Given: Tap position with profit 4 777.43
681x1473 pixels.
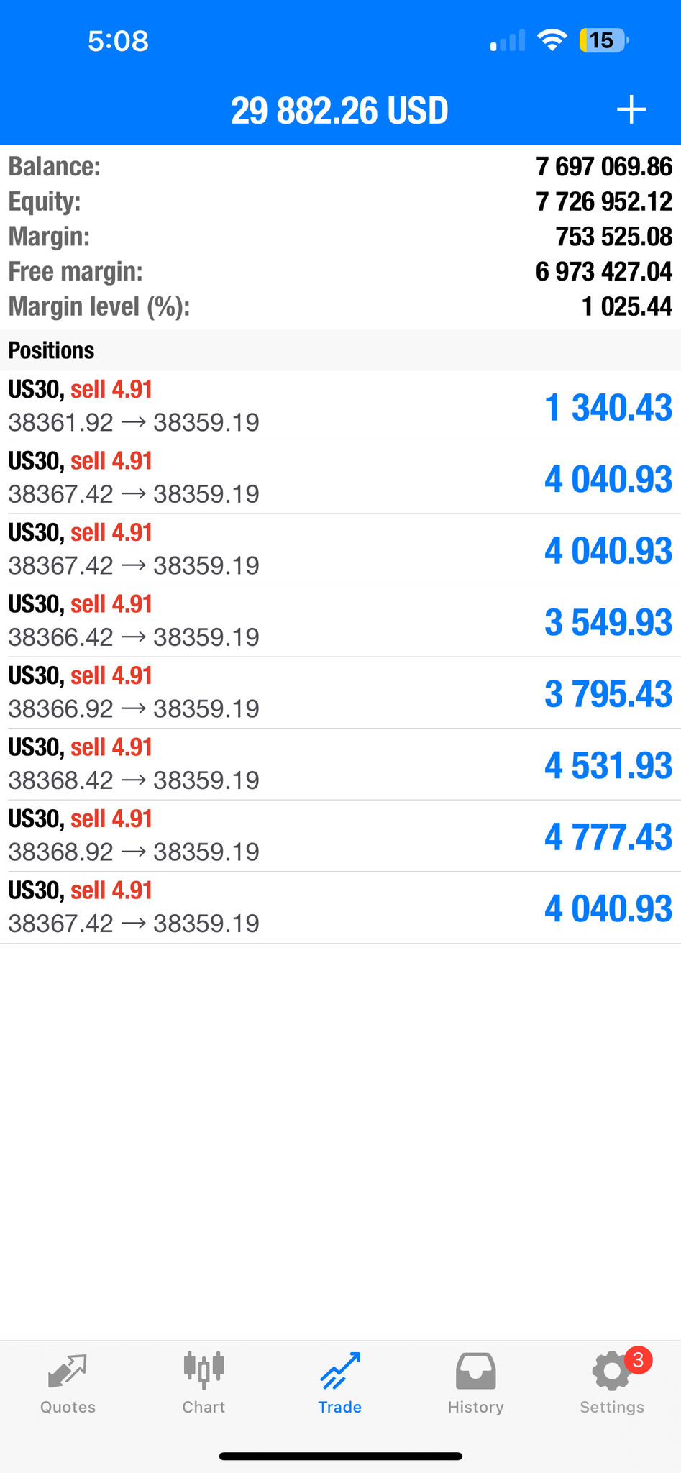Looking at the screenshot, I should (340, 836).
